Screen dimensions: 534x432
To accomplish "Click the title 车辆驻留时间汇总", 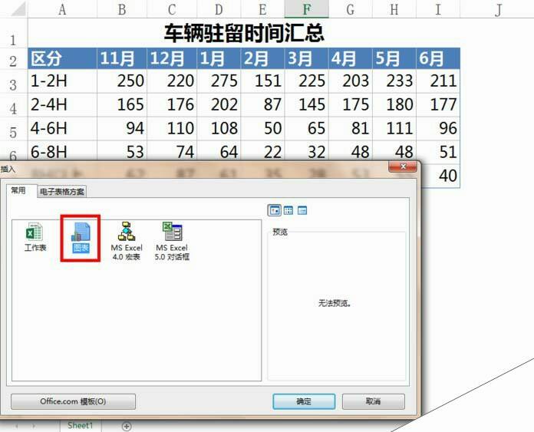I will click(244, 33).
